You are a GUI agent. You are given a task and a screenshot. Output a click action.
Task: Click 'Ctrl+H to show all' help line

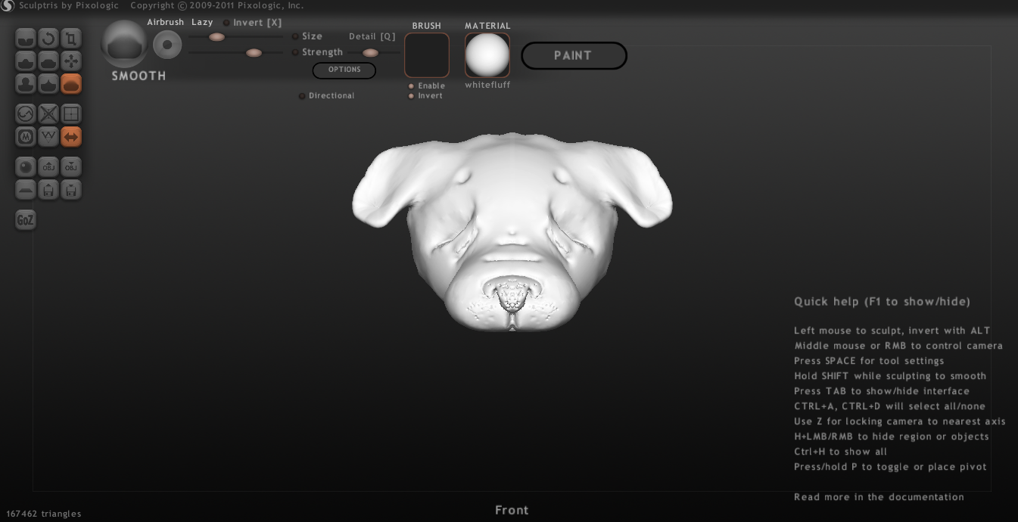[x=840, y=452]
